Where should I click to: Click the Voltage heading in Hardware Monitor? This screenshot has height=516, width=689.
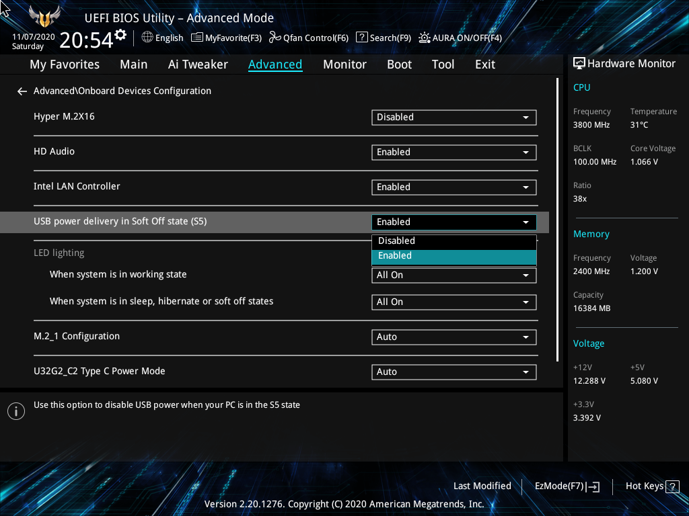[x=588, y=343]
